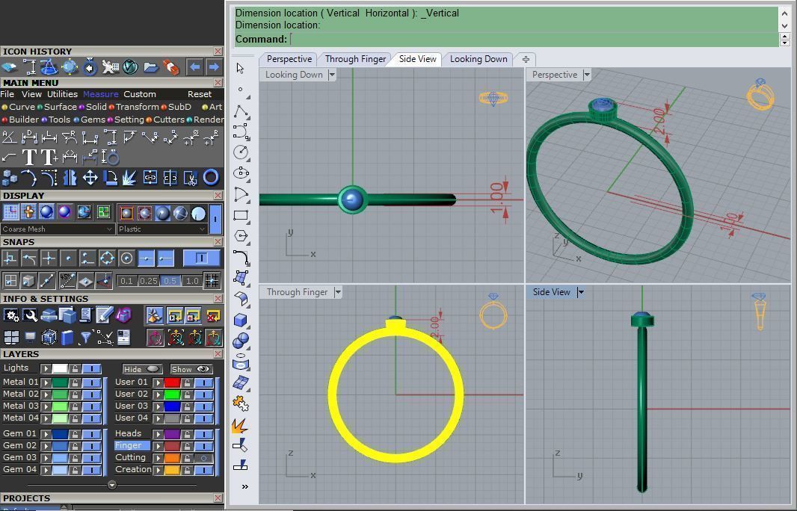Click the Show layers button

[x=191, y=369]
